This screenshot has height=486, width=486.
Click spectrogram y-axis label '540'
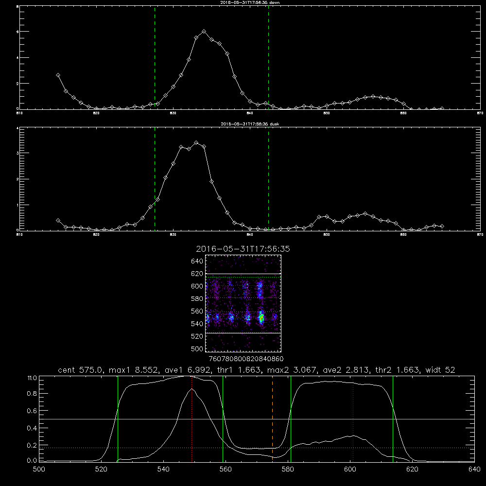pos(197,324)
